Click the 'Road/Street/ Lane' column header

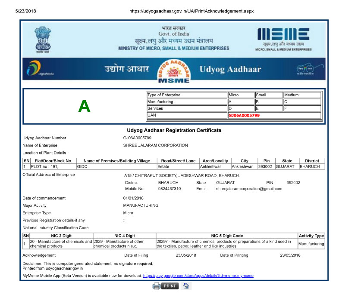[x=178, y=161]
